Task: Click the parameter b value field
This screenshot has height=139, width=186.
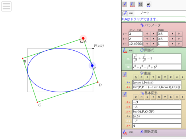Action: (136, 39)
